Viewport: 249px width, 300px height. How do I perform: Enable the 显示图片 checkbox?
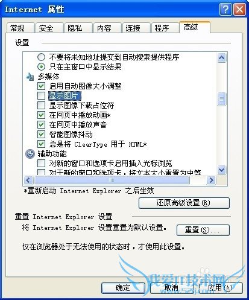41,96
